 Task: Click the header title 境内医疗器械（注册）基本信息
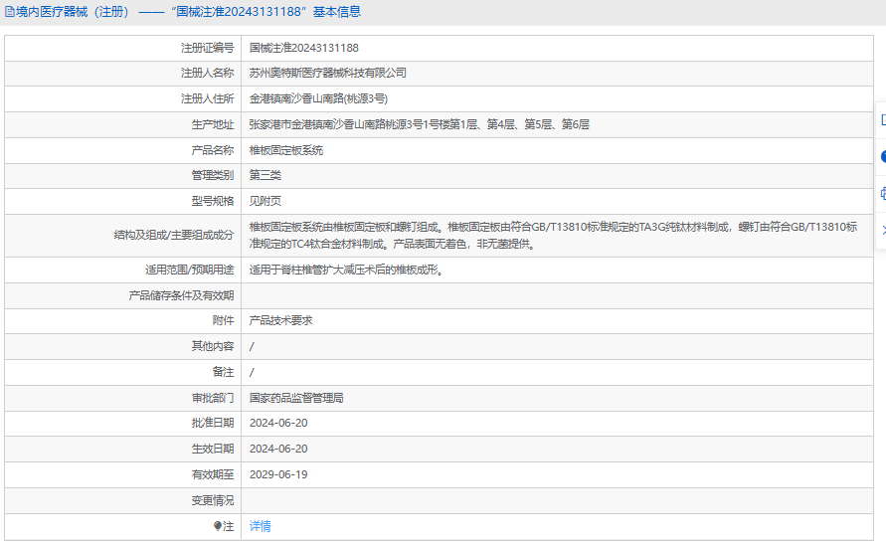[188, 12]
